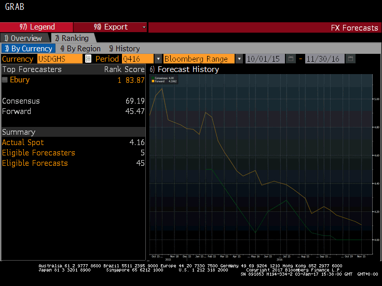382x286 pixels.
Task: Open the end date calendar icon
Action: [350, 59]
